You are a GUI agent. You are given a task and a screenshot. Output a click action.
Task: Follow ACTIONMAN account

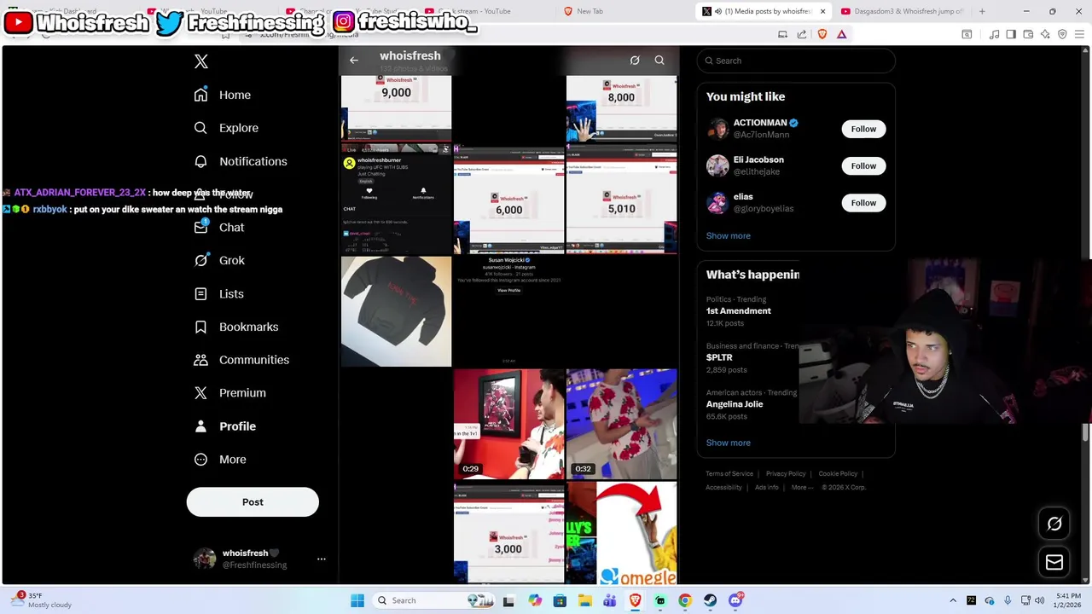pos(863,129)
